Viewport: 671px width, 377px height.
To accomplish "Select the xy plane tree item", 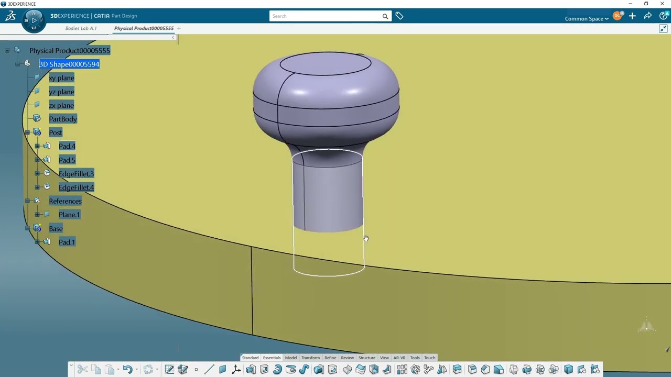I will [x=61, y=78].
